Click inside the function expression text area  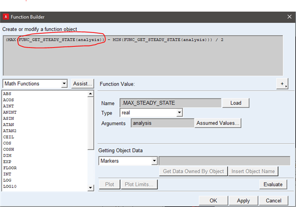(143, 55)
